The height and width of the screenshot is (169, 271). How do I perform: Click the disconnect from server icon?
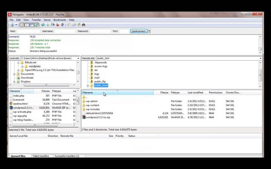point(58,25)
